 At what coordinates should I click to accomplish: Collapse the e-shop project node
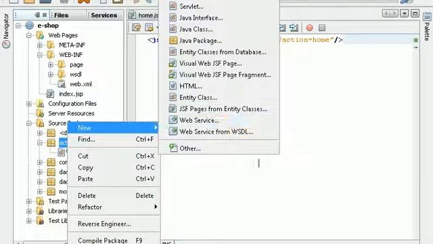click(18, 26)
